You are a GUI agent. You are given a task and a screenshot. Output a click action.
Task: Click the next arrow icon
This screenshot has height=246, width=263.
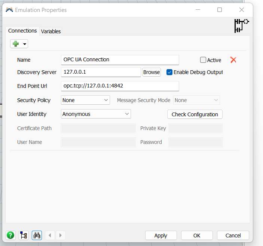pos(60,235)
